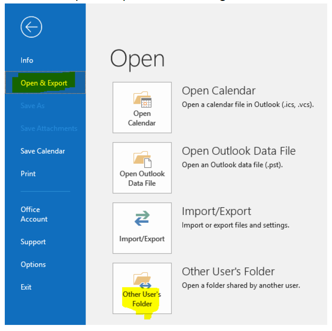Image resolution: width=332 pixels, height=331 pixels.
Task: Click text 'Open an Outlook data file (.pst).'
Action: (x=232, y=165)
